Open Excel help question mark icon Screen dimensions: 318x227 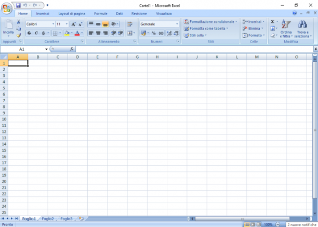point(294,14)
